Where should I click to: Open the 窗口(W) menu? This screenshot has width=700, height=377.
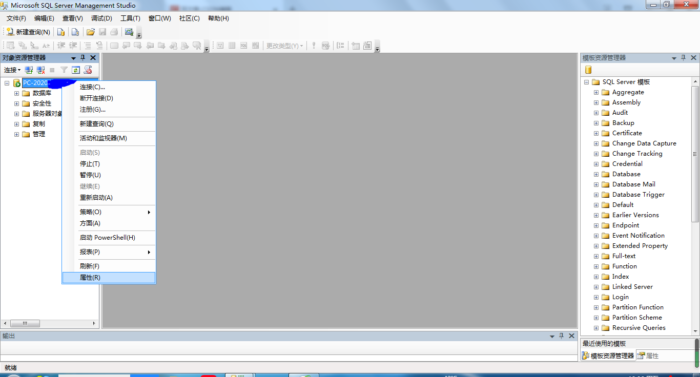pos(160,18)
